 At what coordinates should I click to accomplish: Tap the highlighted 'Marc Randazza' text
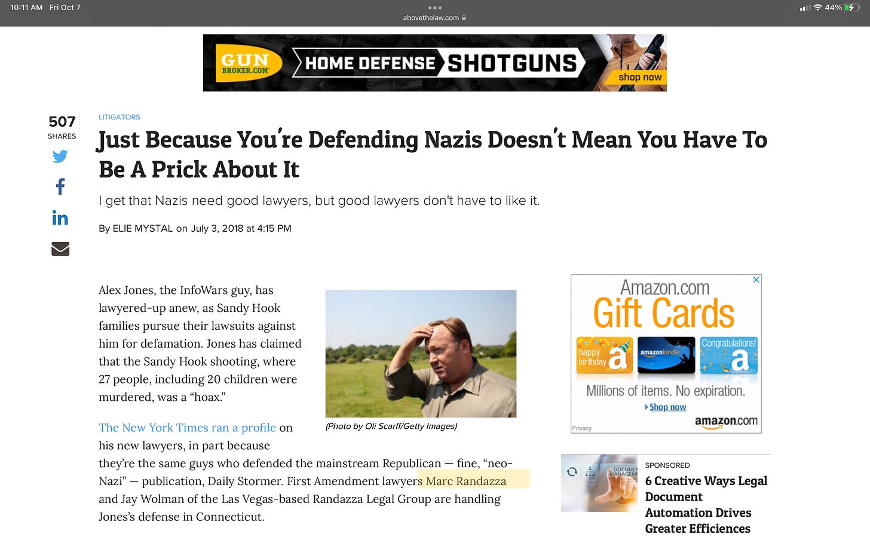point(466,481)
